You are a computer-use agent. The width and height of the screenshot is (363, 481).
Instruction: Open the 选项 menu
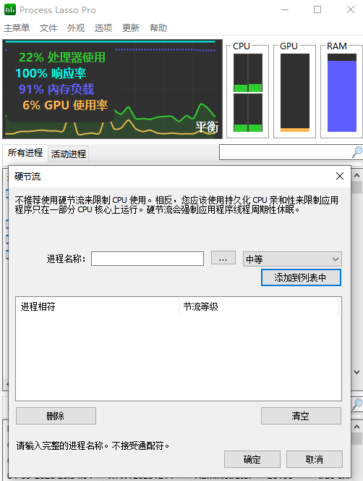pos(103,28)
